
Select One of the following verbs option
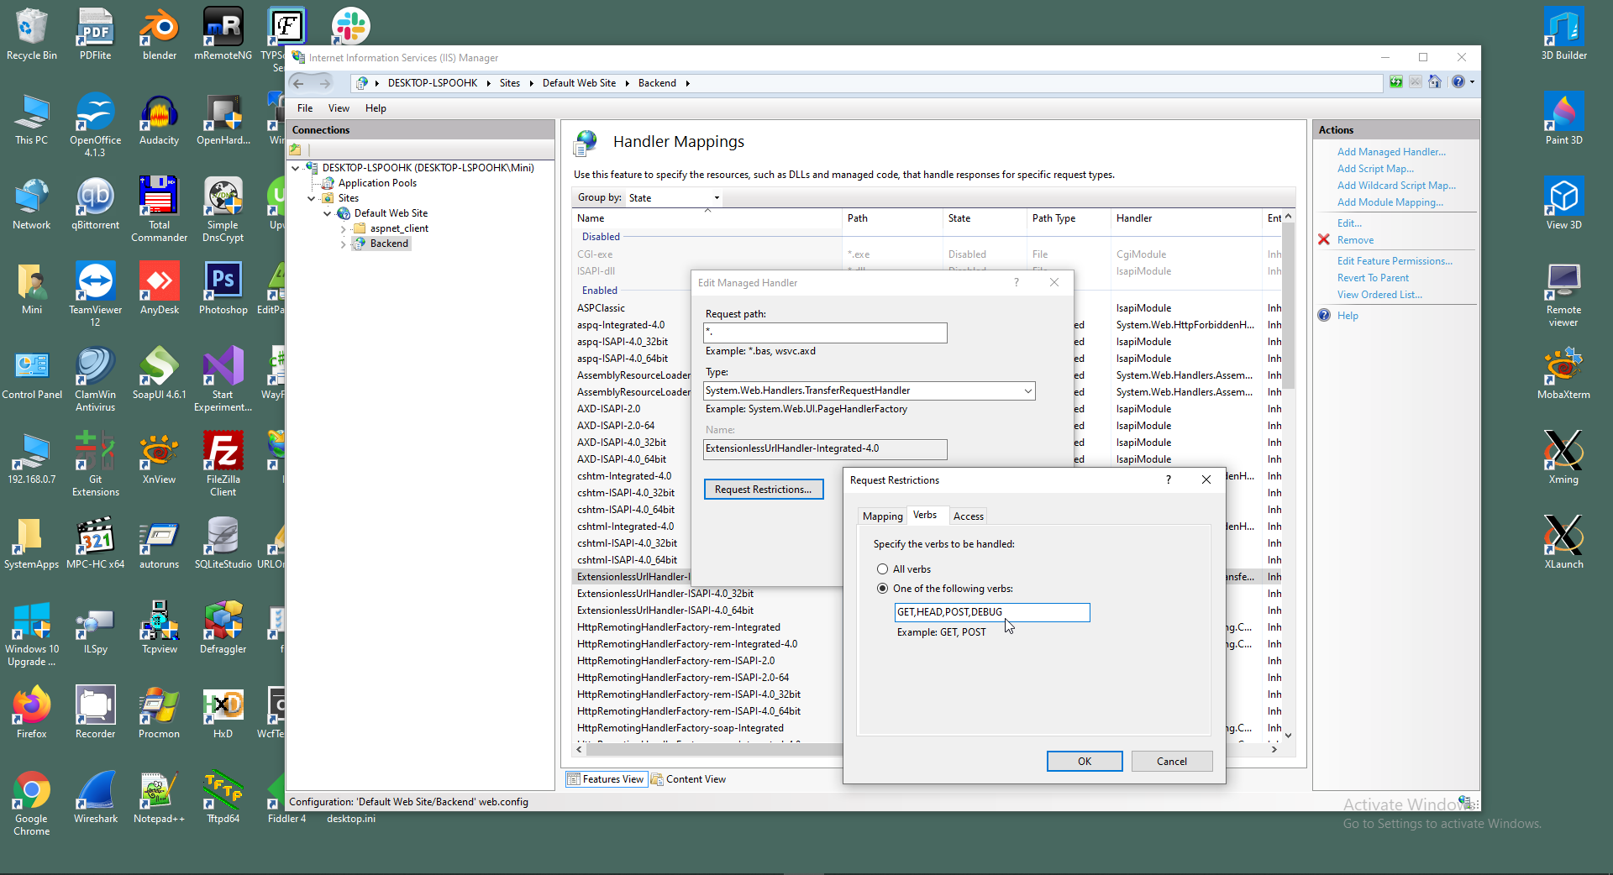[x=882, y=589]
